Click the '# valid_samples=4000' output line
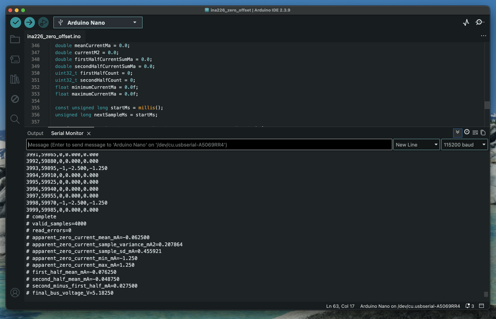 (x=56, y=224)
